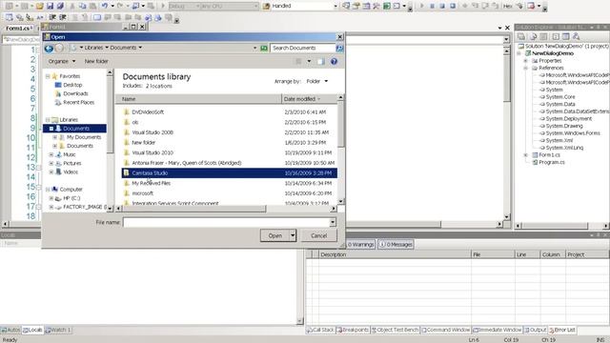Switch to the Immediate Window tab
The image size is (610, 343).
point(497,330)
